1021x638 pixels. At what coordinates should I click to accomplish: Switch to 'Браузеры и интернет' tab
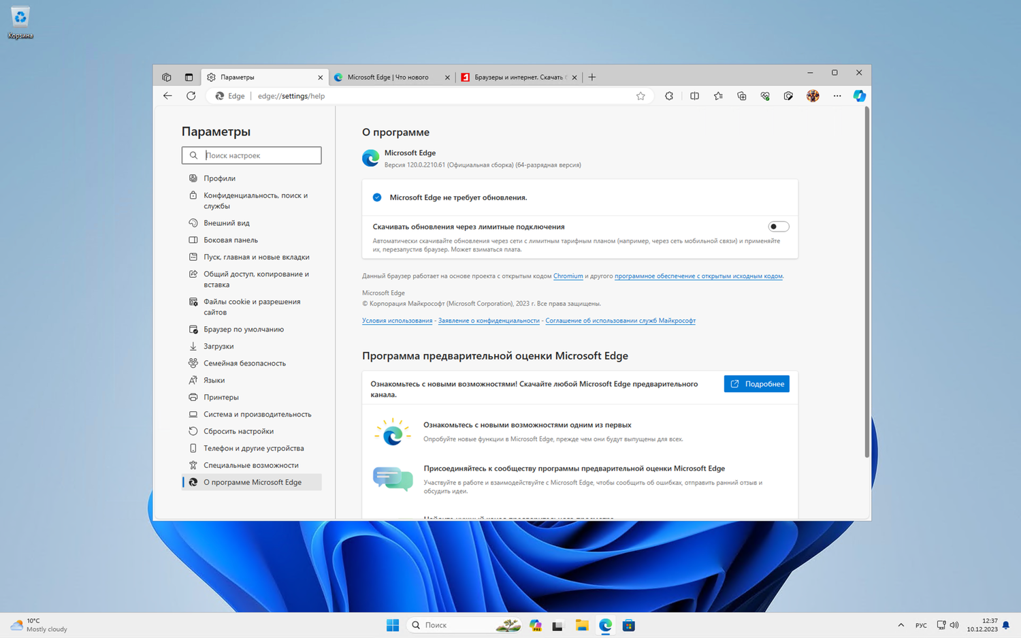pos(519,77)
